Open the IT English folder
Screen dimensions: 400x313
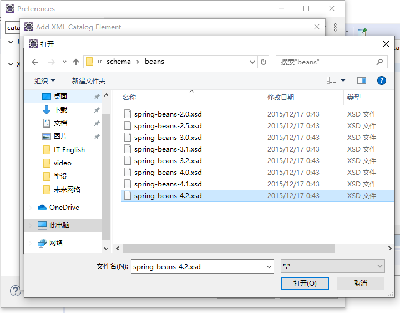pyautogui.click(x=69, y=150)
